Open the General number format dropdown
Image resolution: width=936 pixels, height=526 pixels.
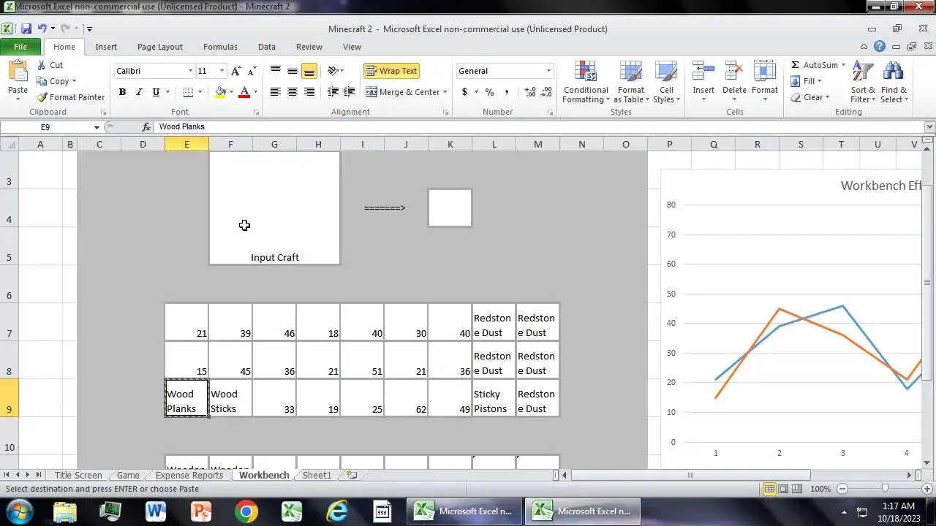(x=548, y=71)
